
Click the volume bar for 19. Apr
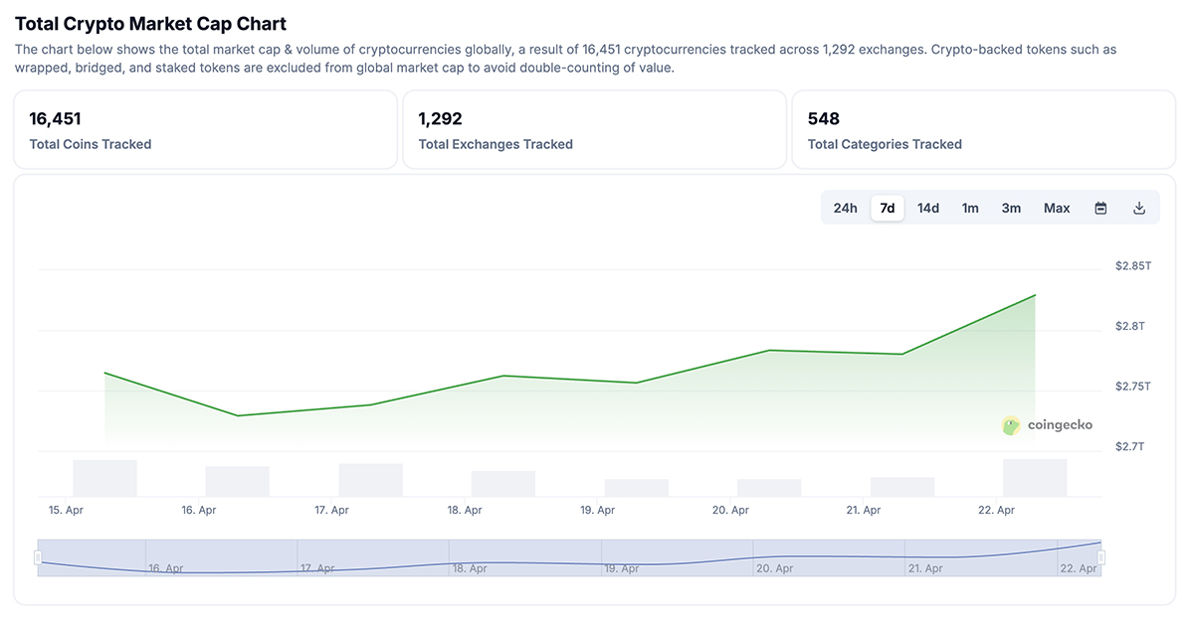tap(637, 488)
